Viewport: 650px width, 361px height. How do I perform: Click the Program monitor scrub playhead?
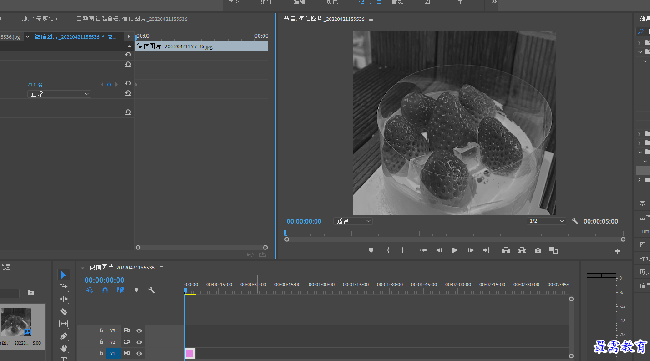point(285,233)
